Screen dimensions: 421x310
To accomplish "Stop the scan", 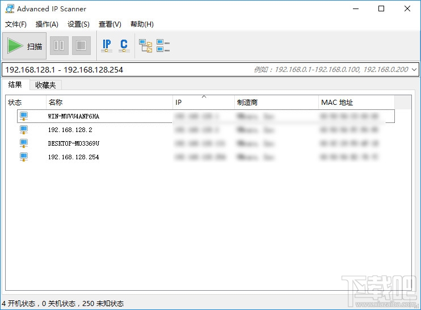I will [81, 45].
